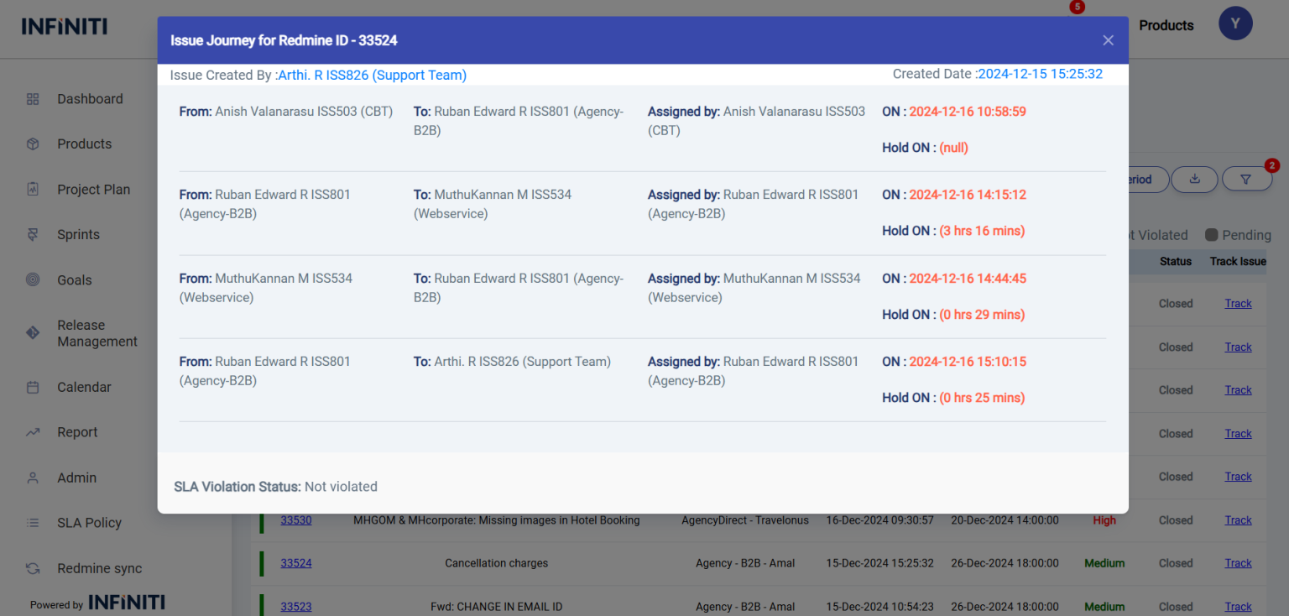1289x616 pixels.
Task: Click the Release Management icon
Action: pyautogui.click(x=33, y=333)
